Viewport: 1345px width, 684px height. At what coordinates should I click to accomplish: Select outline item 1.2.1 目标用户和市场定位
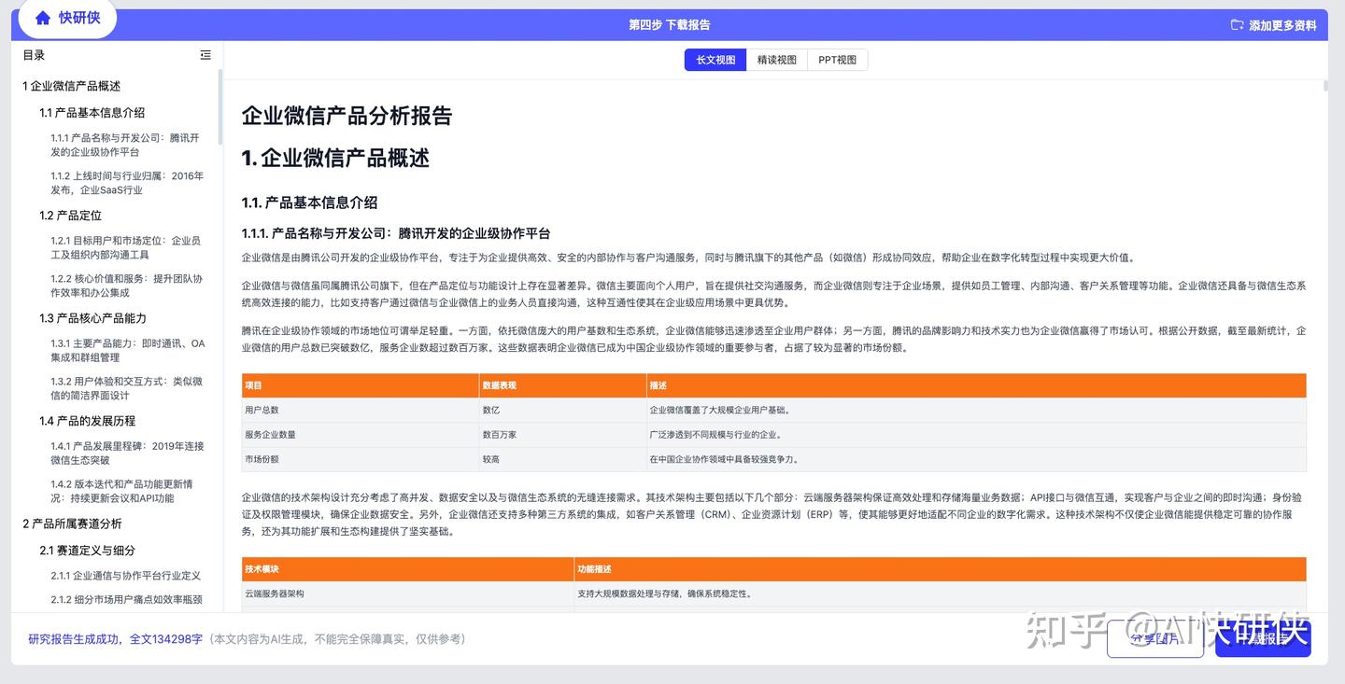(125, 247)
